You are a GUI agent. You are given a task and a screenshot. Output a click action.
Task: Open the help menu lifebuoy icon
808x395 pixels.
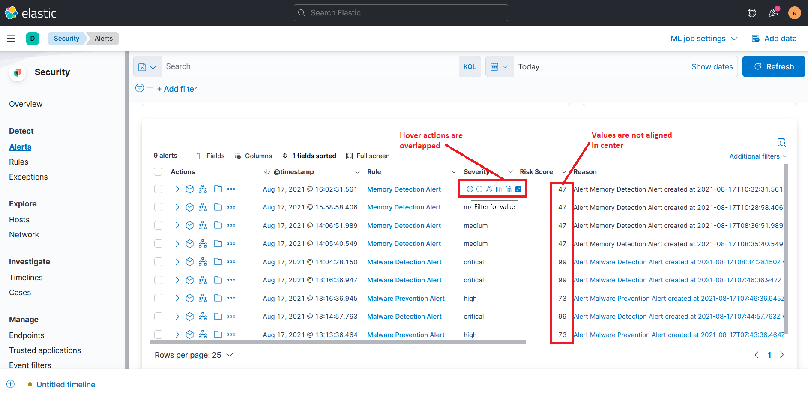pos(752,13)
